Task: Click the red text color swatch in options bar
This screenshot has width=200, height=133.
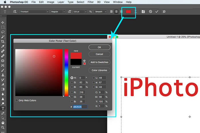Action: (128, 12)
